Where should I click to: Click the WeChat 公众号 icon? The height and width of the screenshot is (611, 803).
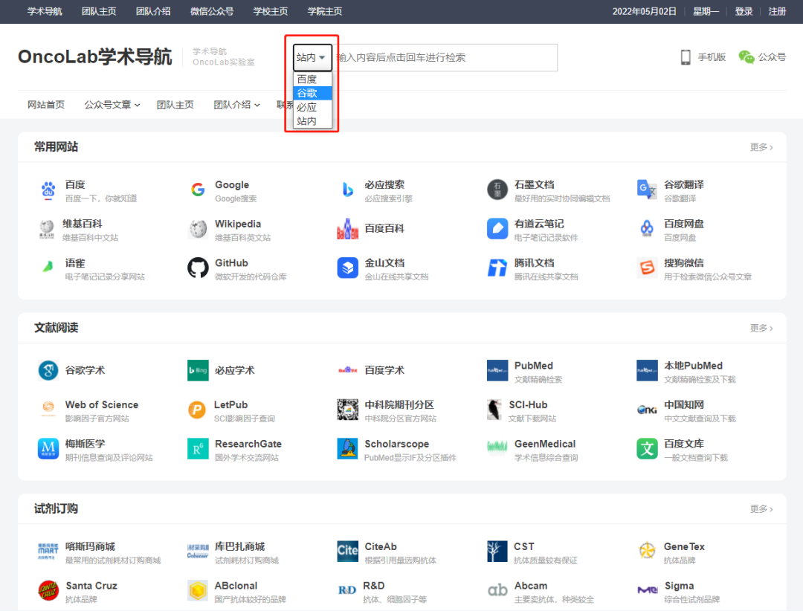point(746,57)
